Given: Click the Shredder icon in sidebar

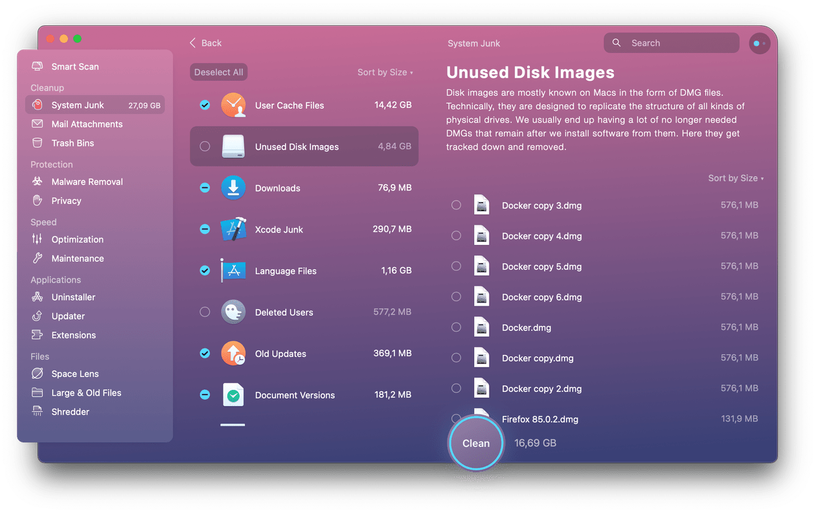Looking at the screenshot, I should click(38, 412).
